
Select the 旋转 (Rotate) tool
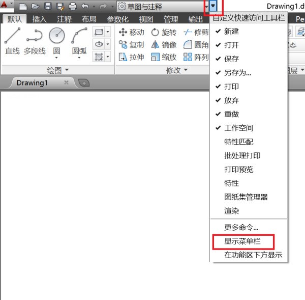point(164,32)
